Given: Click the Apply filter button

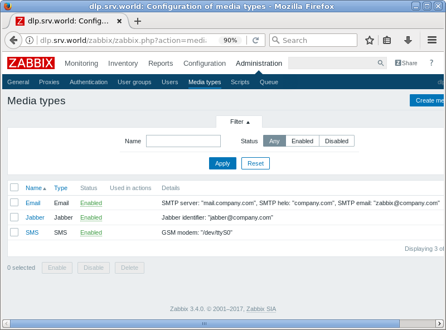Looking at the screenshot, I should (222, 163).
